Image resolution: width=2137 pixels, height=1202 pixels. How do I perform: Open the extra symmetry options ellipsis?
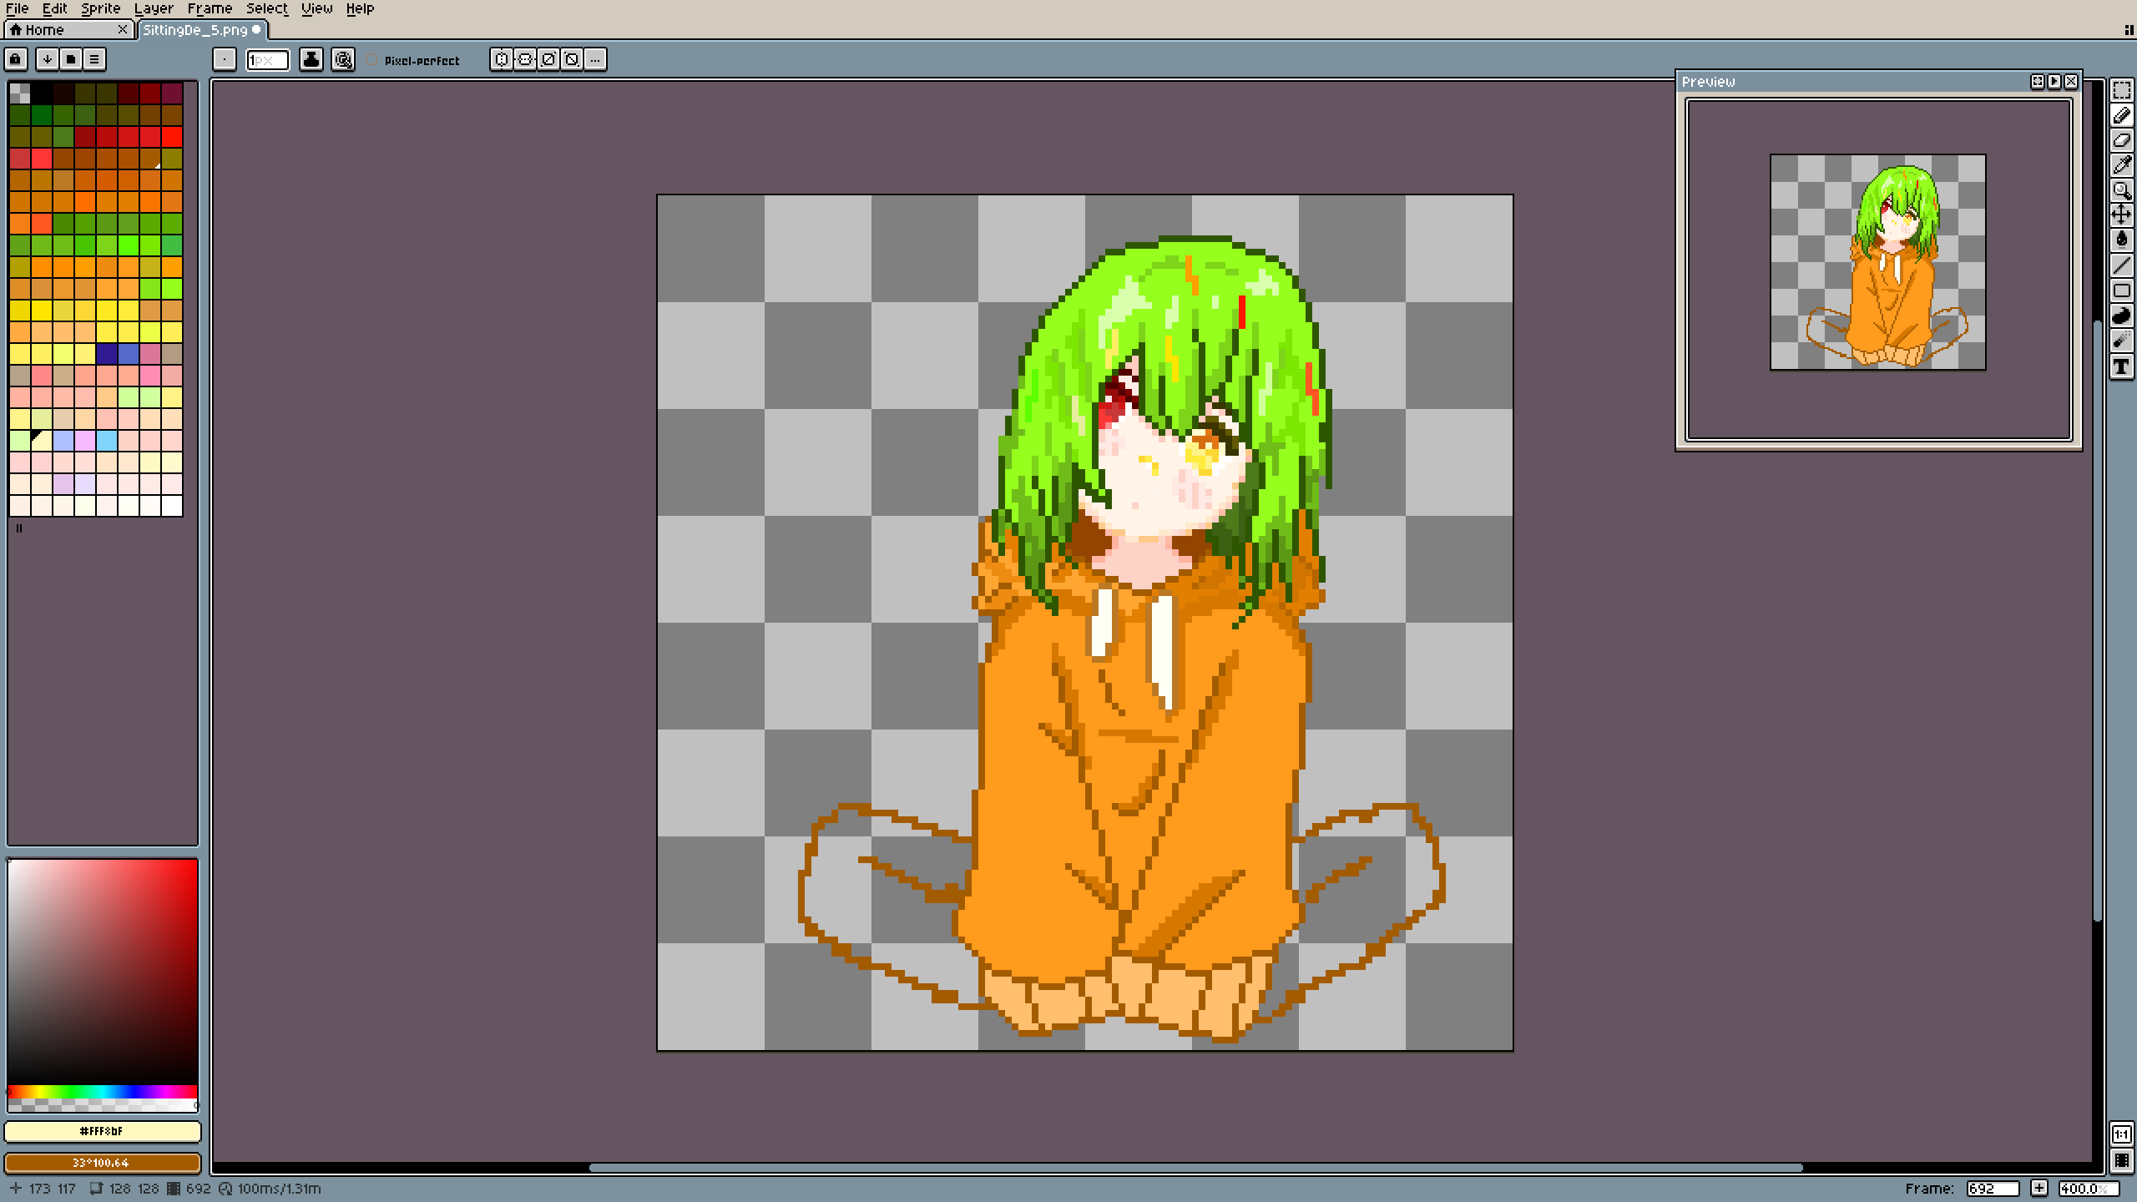[x=595, y=59]
